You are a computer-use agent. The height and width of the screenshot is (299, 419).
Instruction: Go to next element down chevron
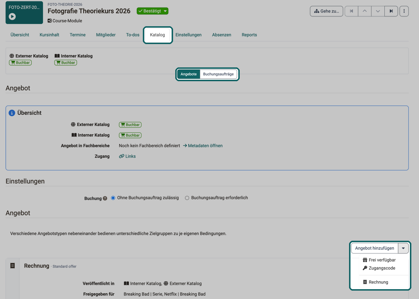tap(378, 11)
